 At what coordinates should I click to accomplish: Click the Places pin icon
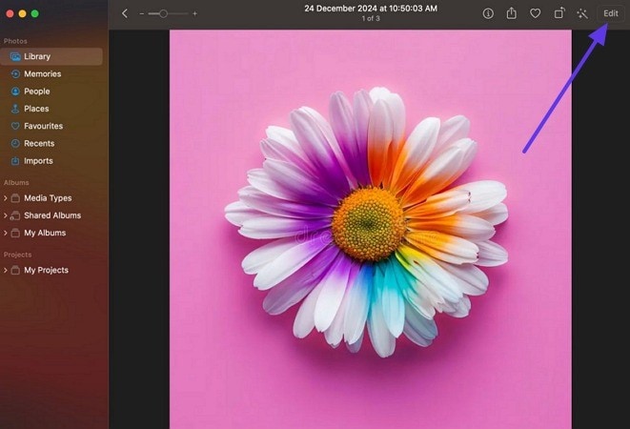pos(15,109)
